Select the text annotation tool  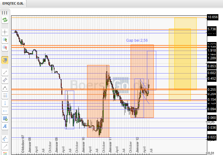(5, 126)
